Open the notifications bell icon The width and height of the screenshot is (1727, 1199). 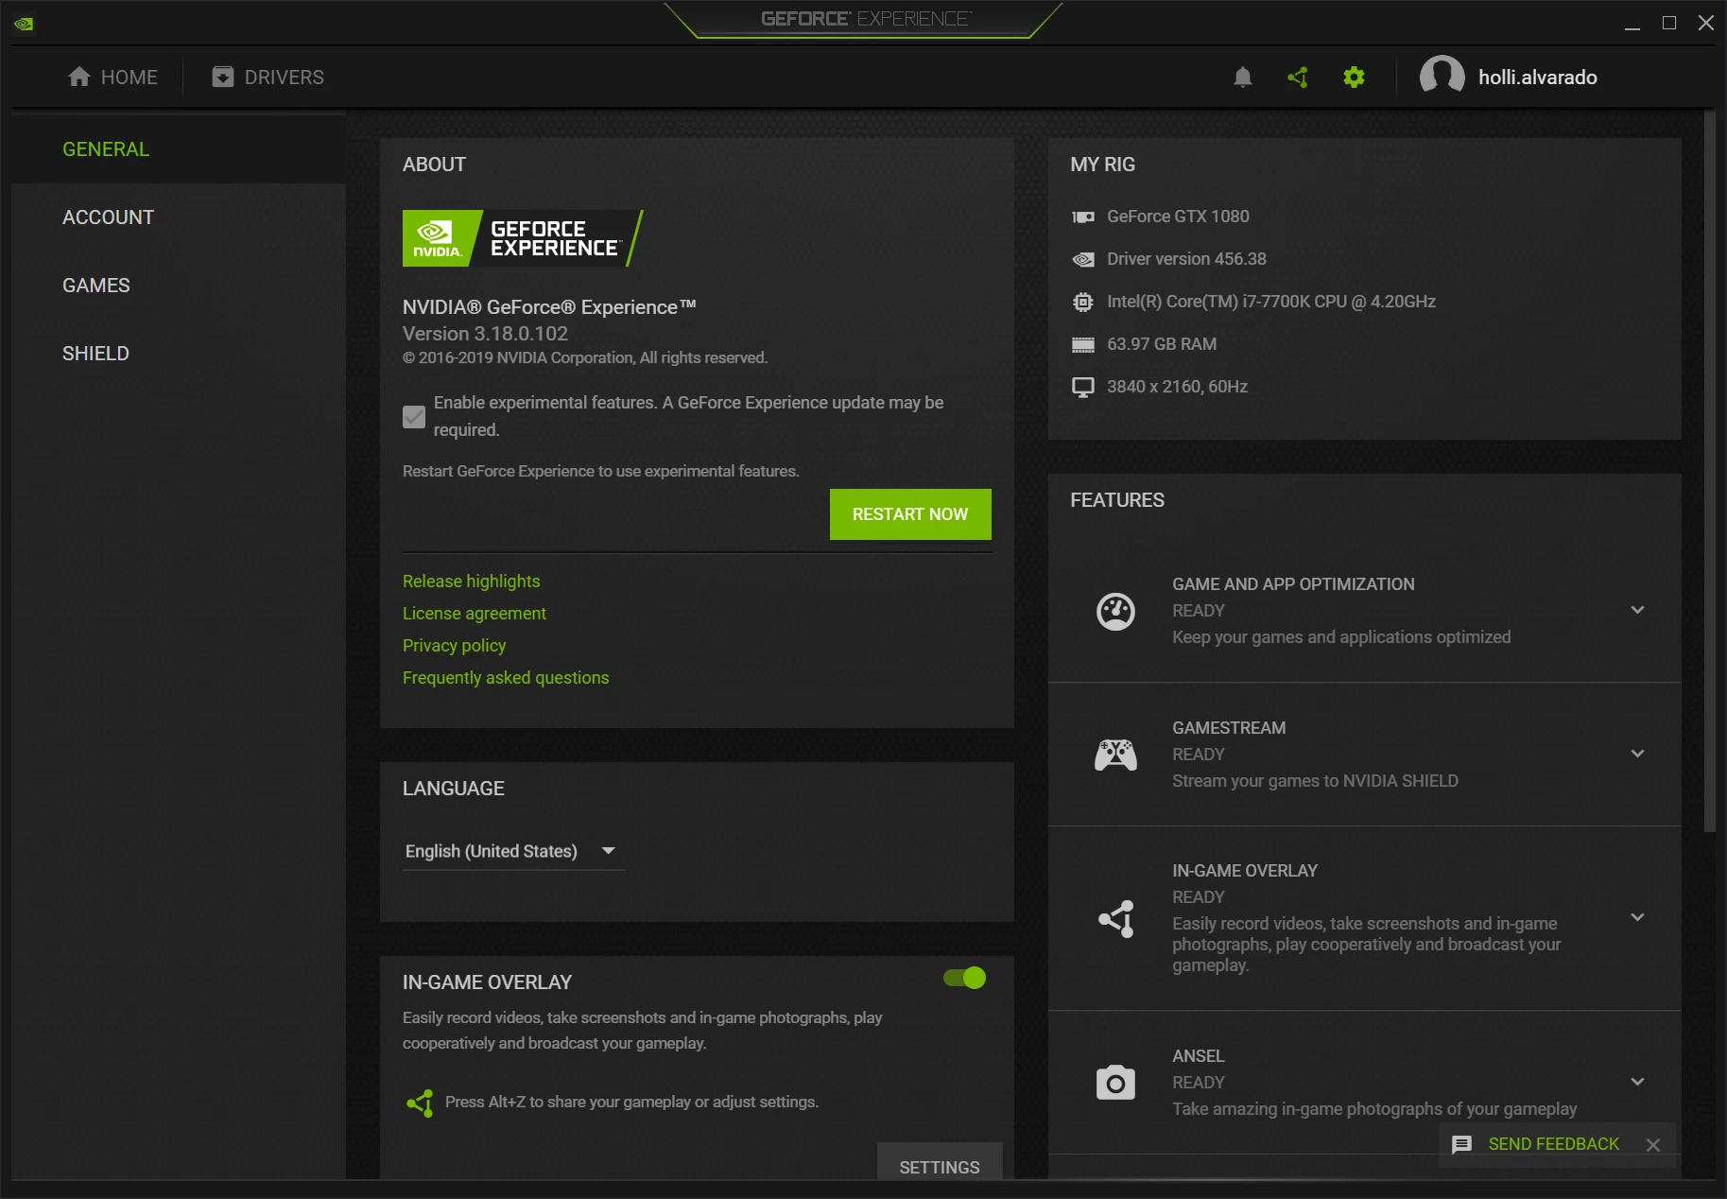coord(1243,78)
